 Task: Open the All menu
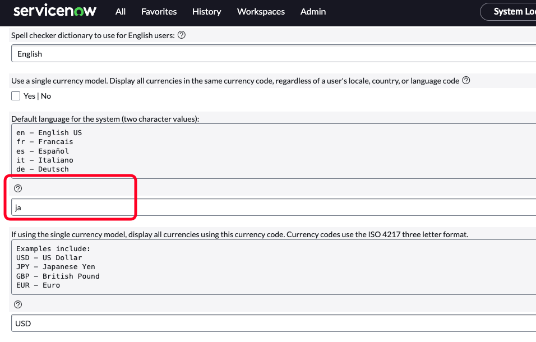(x=120, y=11)
